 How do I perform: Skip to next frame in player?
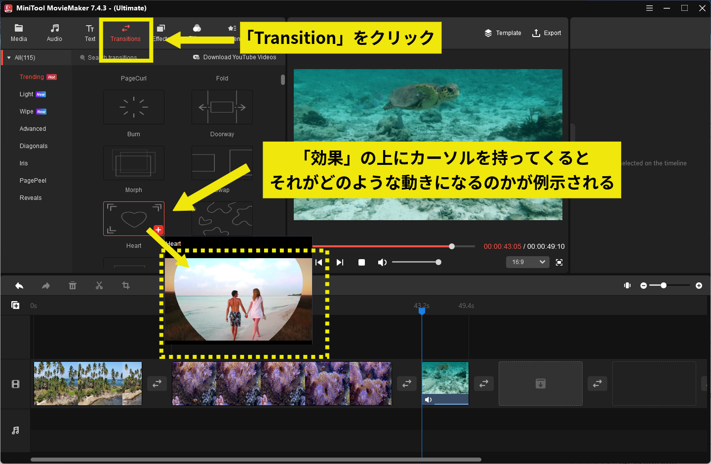pyautogui.click(x=340, y=262)
